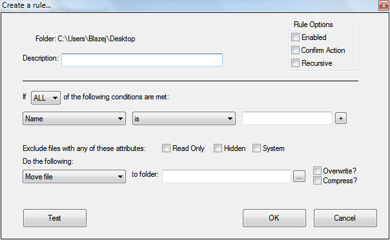Image resolution: width=390 pixels, height=240 pixels.
Task: Click 'Exclude files with any of these attributes' text
Action: tap(84, 148)
